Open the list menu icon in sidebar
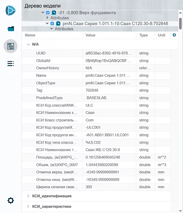This screenshot has width=183, height=213. (x=11, y=63)
